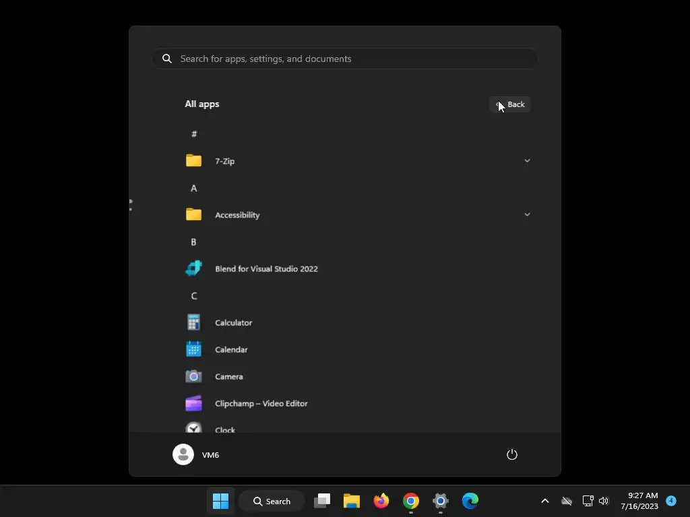This screenshot has height=517, width=690.
Task: Open File Explorer from taskbar
Action: (x=352, y=501)
